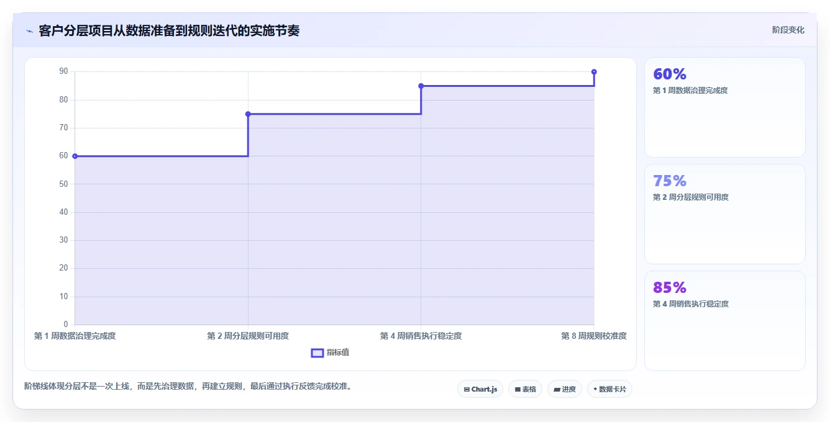Click the data point at value 90

pos(594,72)
